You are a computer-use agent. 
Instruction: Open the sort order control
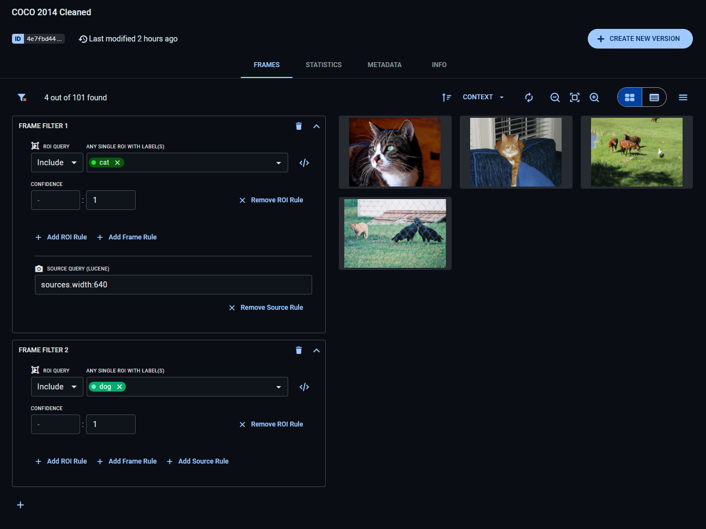coord(446,97)
